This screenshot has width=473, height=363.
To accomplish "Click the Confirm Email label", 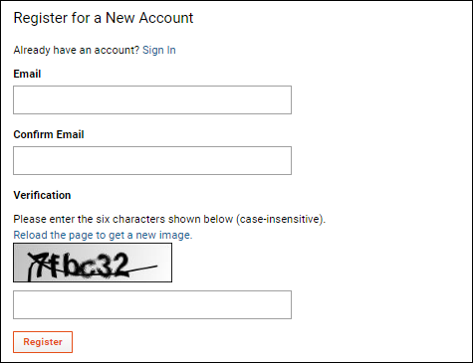I will pos(49,134).
